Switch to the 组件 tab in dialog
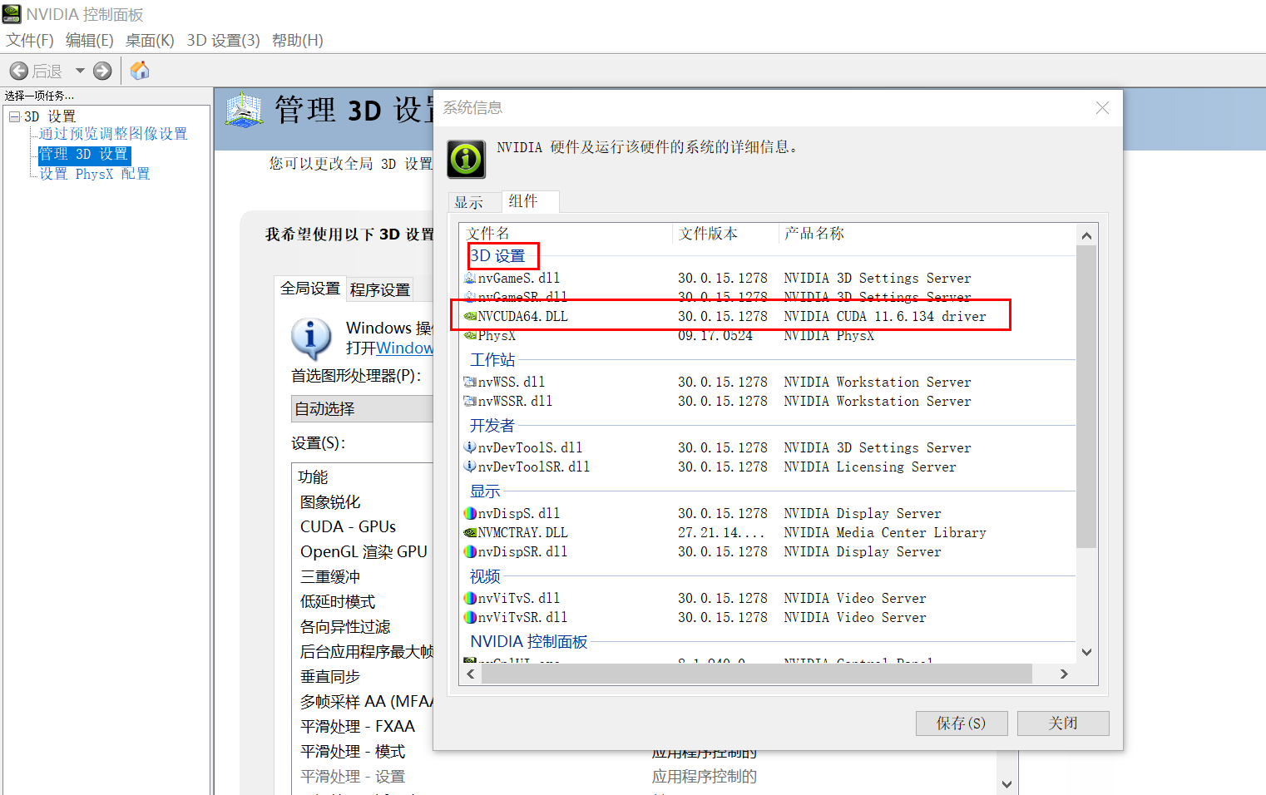Viewport: 1266px width, 795px height. click(529, 201)
